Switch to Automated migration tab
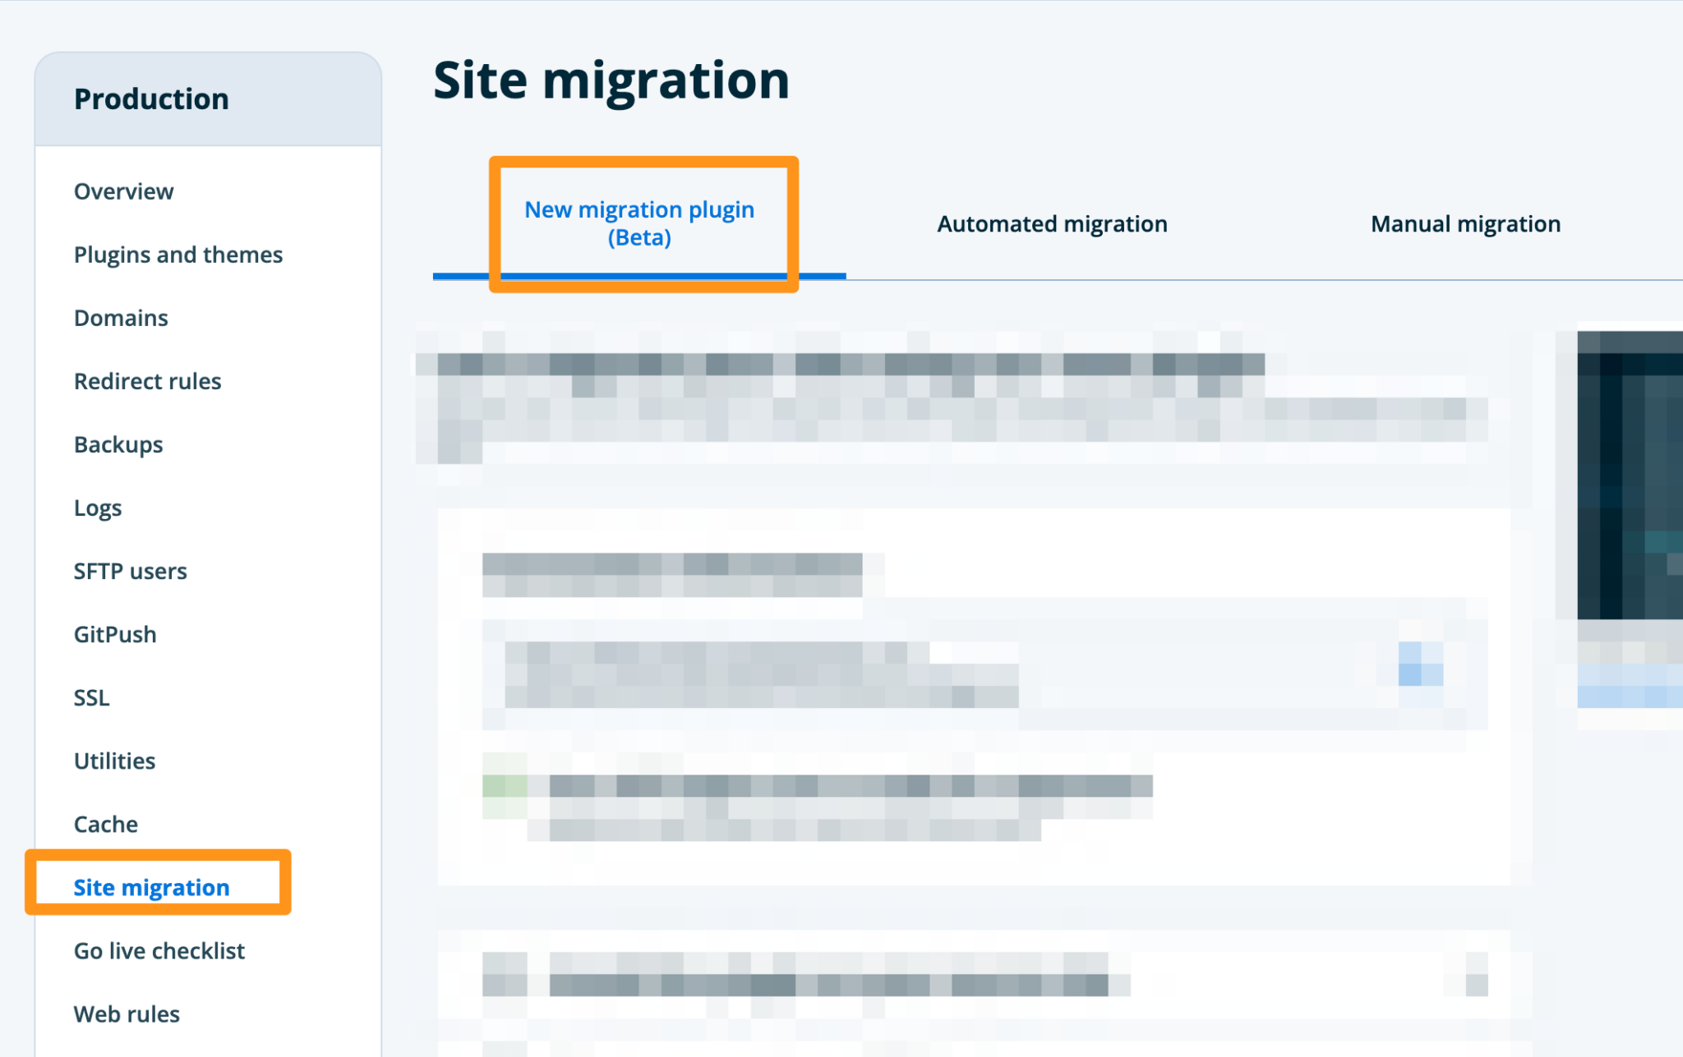Viewport: 1683px width, 1057px height. (1051, 224)
